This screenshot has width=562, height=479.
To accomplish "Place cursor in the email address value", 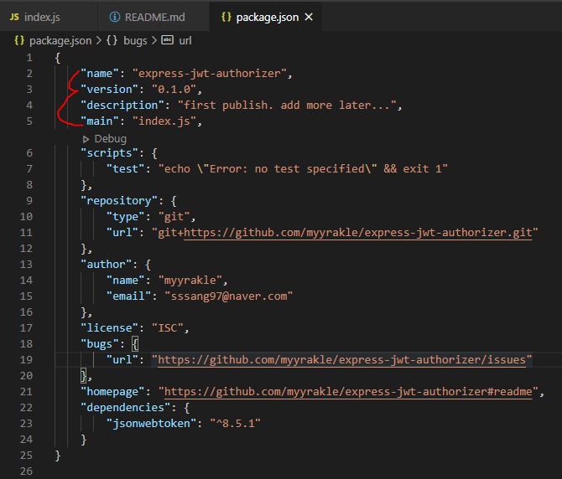I will pyautogui.click(x=229, y=296).
